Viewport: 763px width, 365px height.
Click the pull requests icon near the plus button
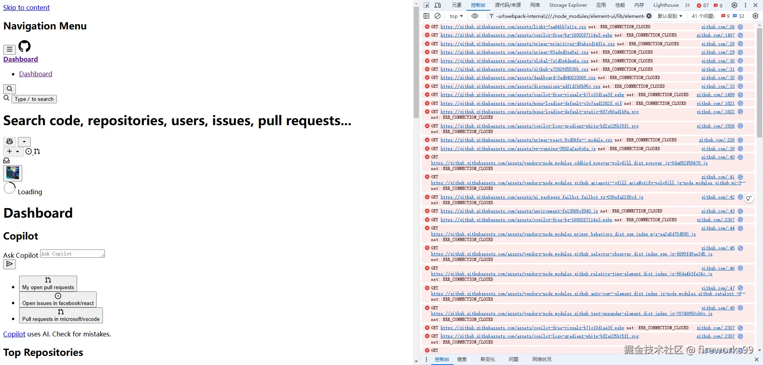pos(37,151)
